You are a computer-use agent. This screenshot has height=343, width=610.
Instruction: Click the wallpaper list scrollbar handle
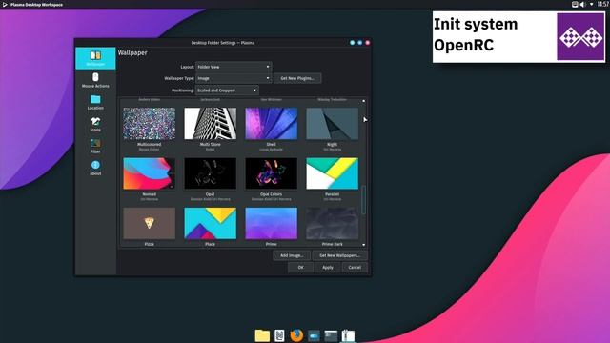click(x=364, y=199)
